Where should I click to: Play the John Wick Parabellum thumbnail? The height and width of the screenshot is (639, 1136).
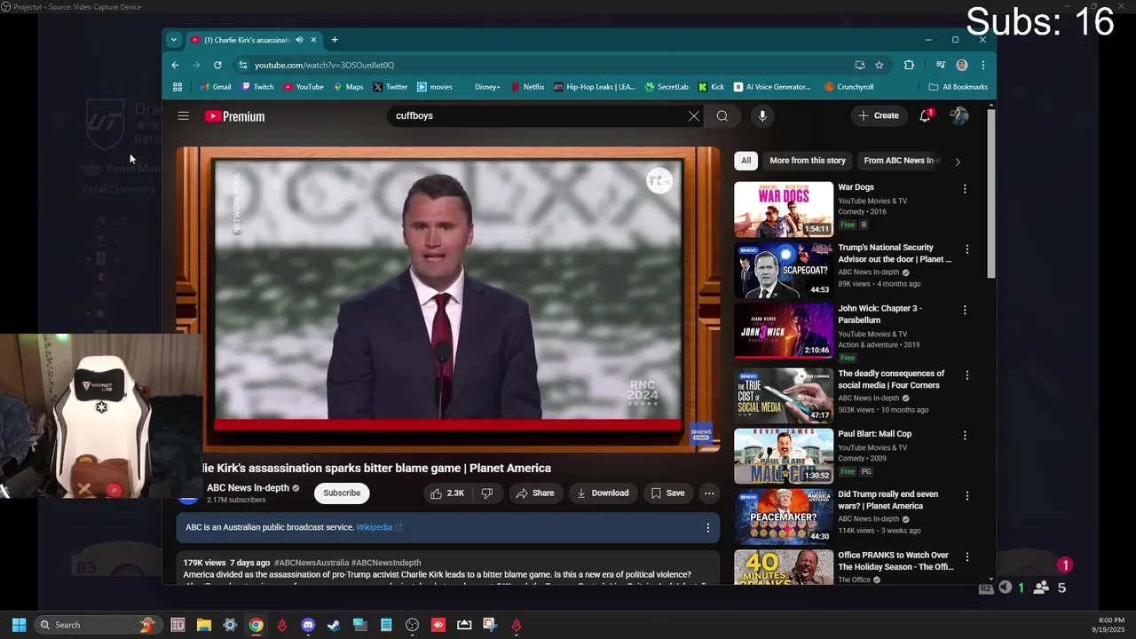784,331
